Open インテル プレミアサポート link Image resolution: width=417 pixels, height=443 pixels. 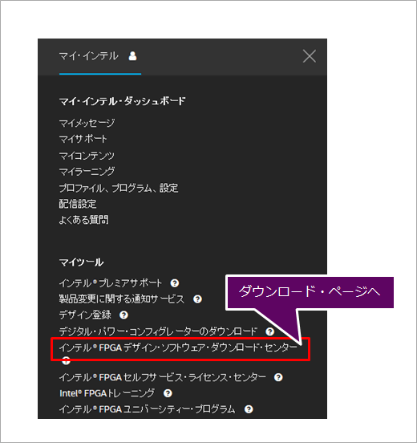click(111, 282)
